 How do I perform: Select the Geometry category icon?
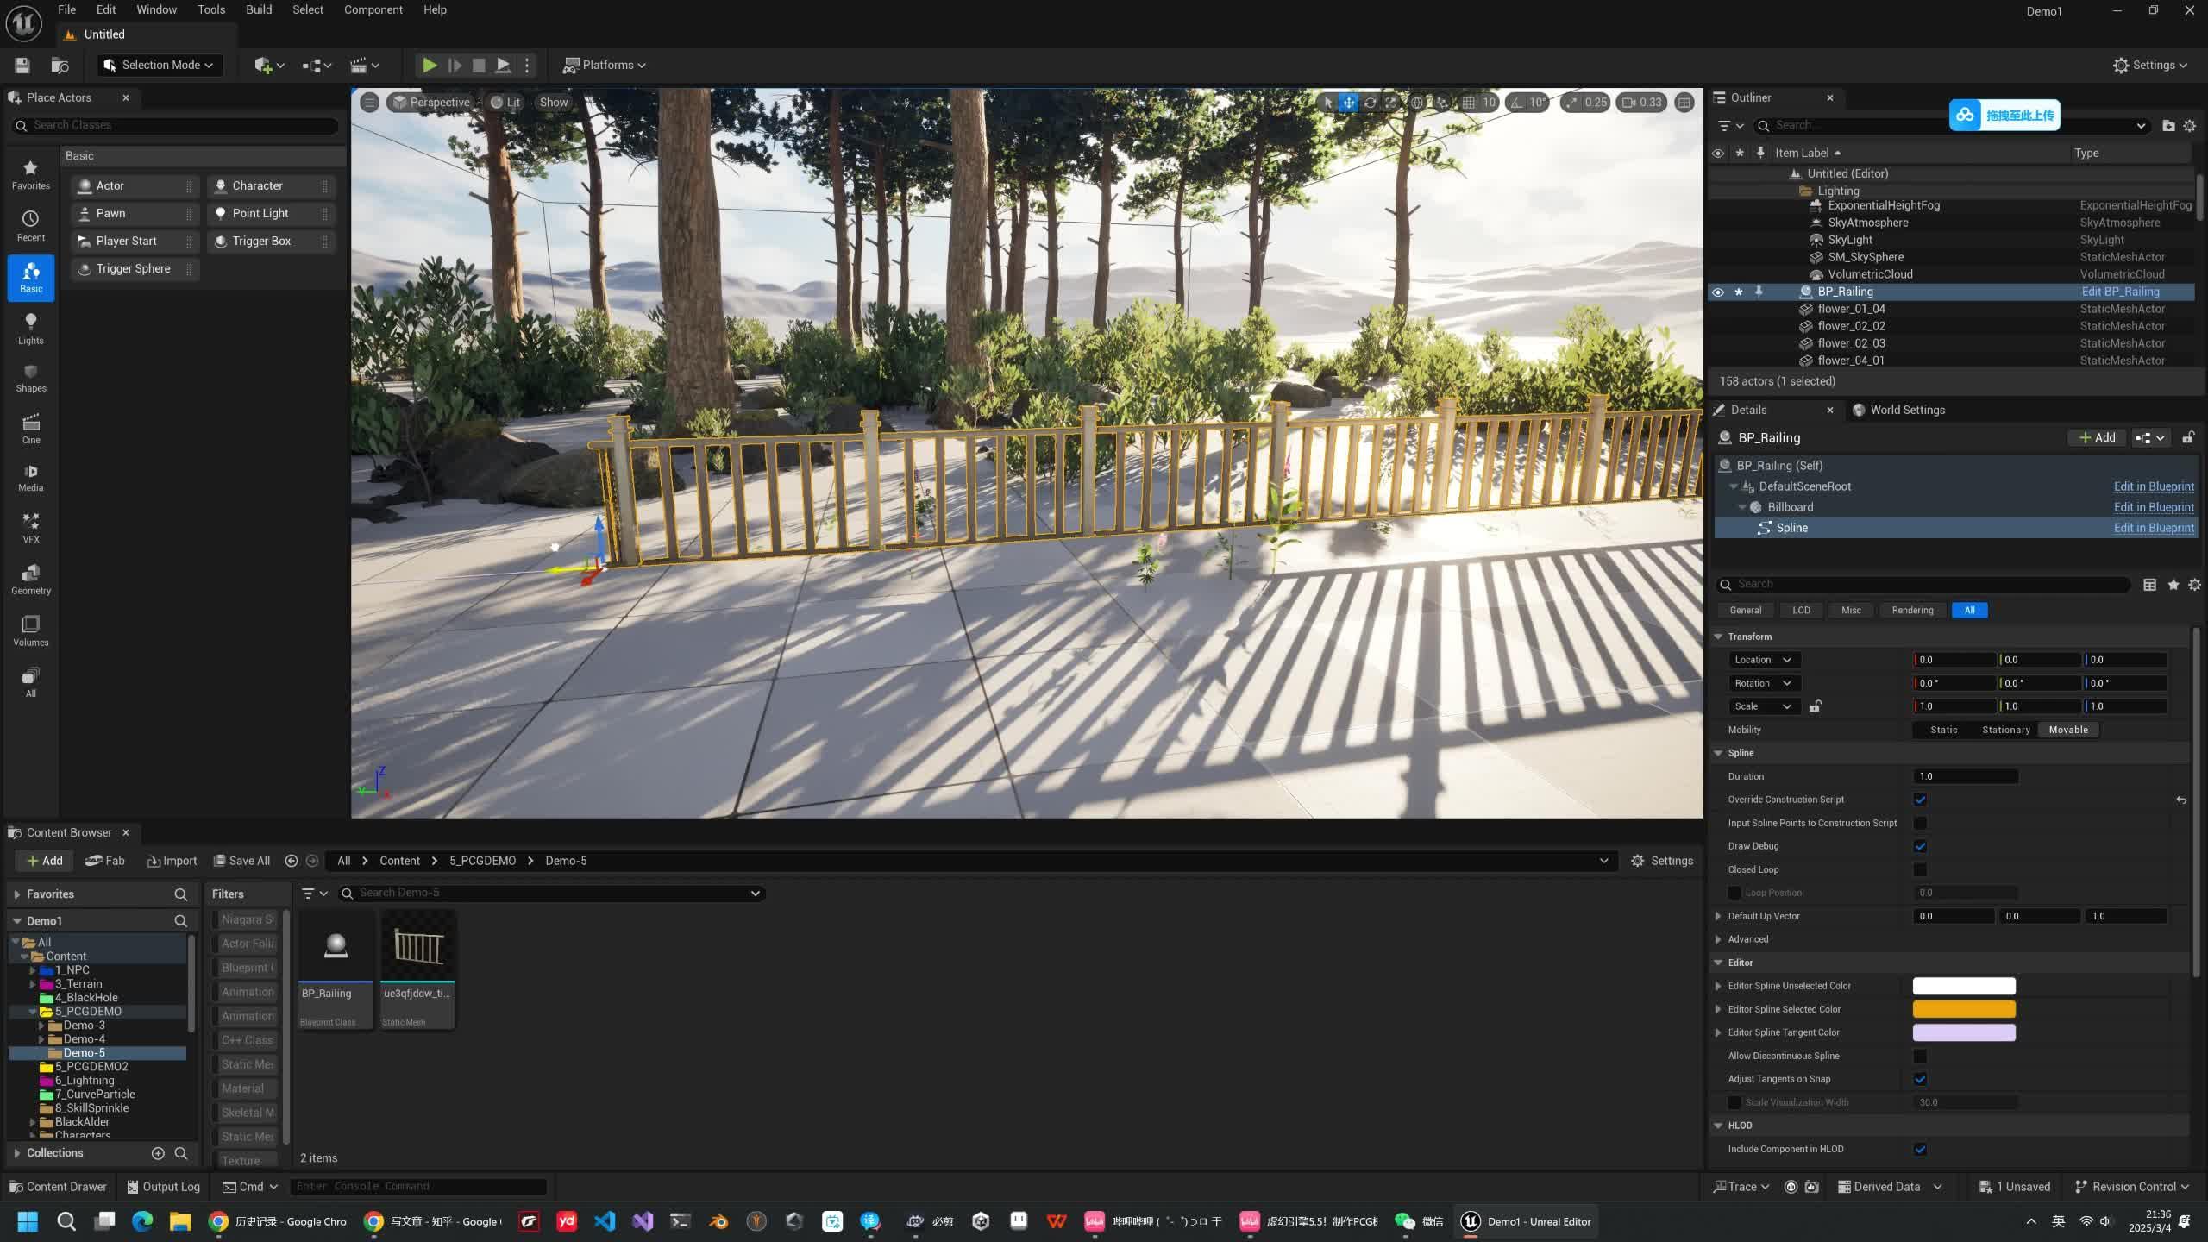click(30, 579)
